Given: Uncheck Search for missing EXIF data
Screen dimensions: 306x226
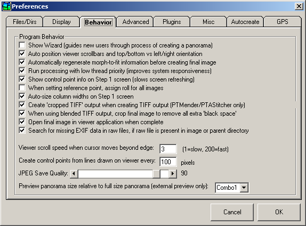Looking at the screenshot, I should pos(22,131).
